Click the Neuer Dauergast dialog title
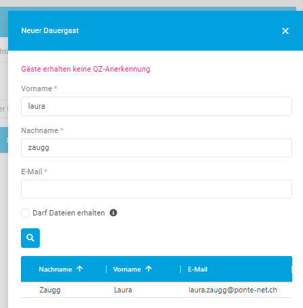The height and width of the screenshot is (308, 303). tap(50, 30)
